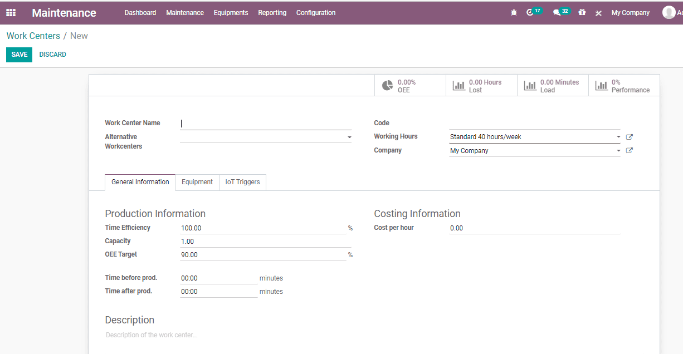Open Working Hours record via external link icon
This screenshot has height=354, width=683.
(x=629, y=136)
